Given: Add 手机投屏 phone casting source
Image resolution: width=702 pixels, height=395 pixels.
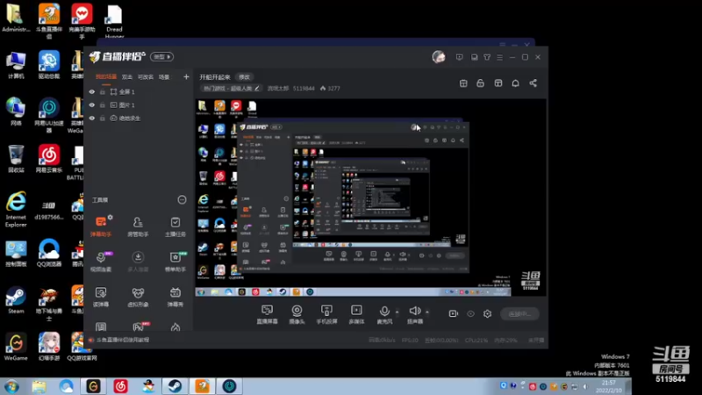Looking at the screenshot, I should [326, 314].
